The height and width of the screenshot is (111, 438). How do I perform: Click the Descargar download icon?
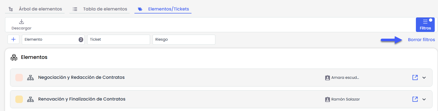(x=22, y=22)
